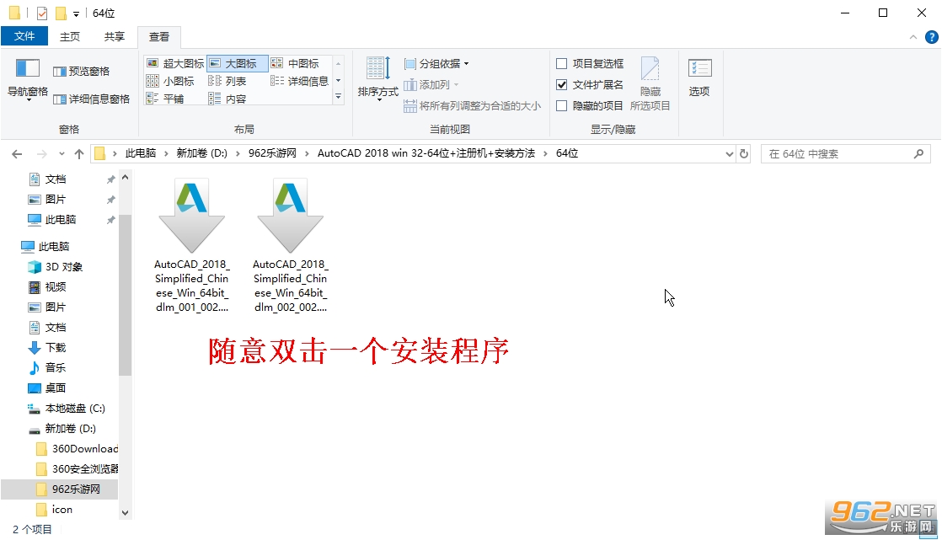Image resolution: width=942 pixels, height=540 pixels.
Task: Select the 查看 (View) ribbon tab
Action: [159, 36]
